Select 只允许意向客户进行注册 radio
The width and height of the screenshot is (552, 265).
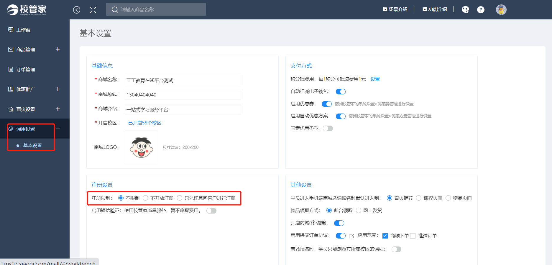pos(180,198)
